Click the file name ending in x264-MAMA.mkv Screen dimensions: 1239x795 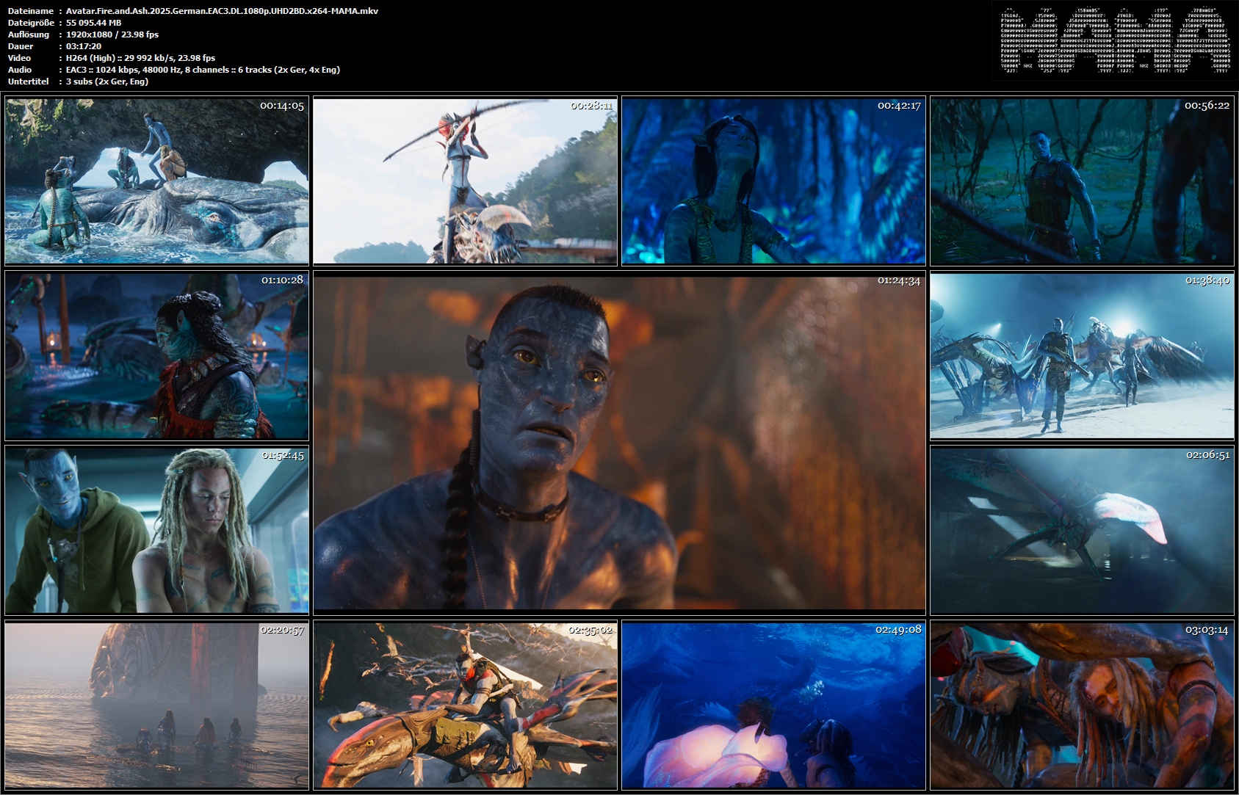(x=222, y=11)
